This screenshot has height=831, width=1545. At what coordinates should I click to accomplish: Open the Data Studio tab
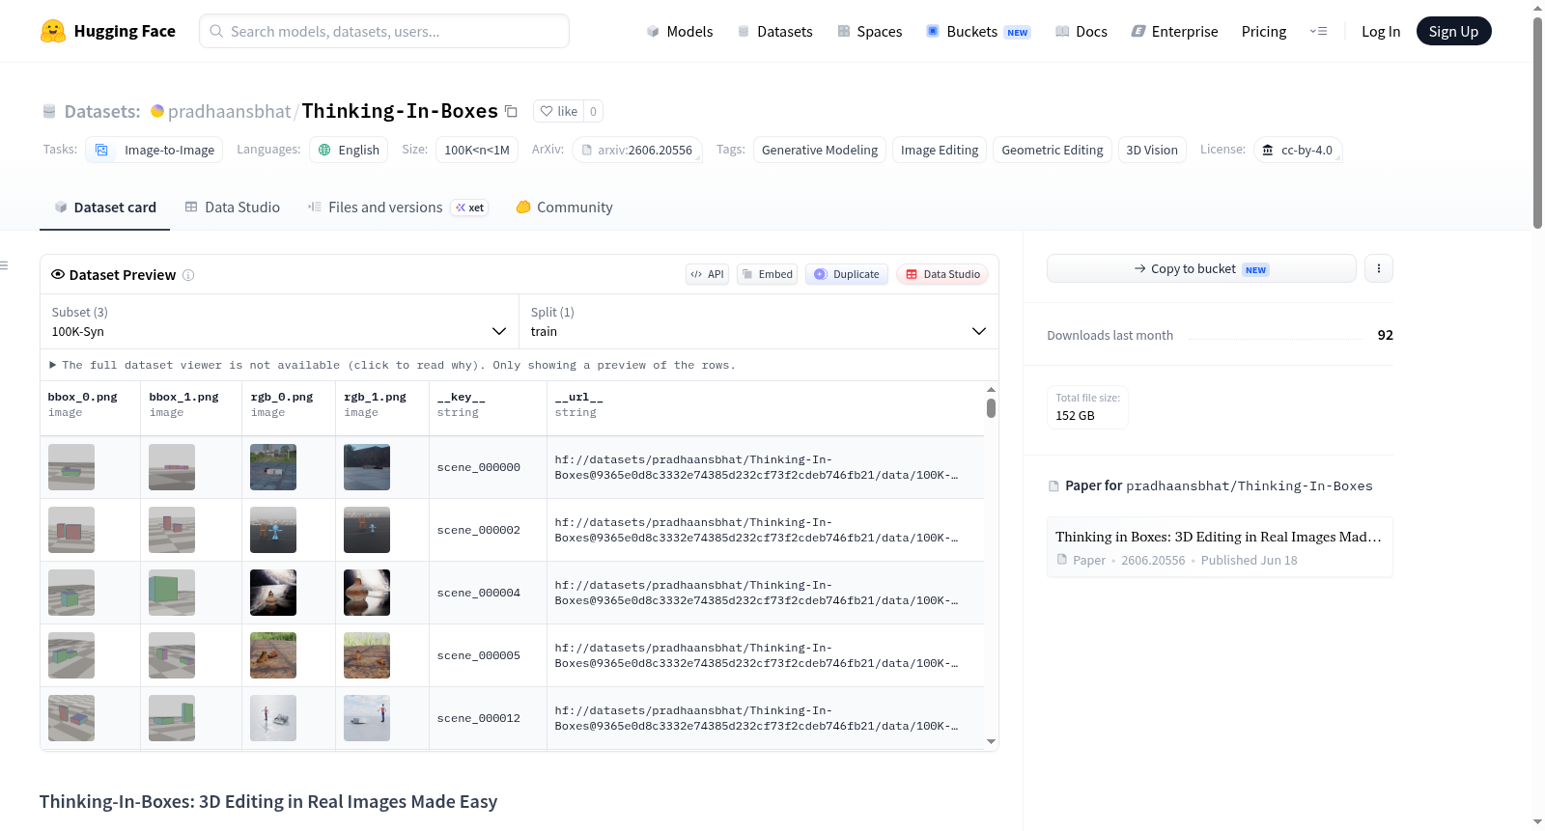tap(233, 208)
